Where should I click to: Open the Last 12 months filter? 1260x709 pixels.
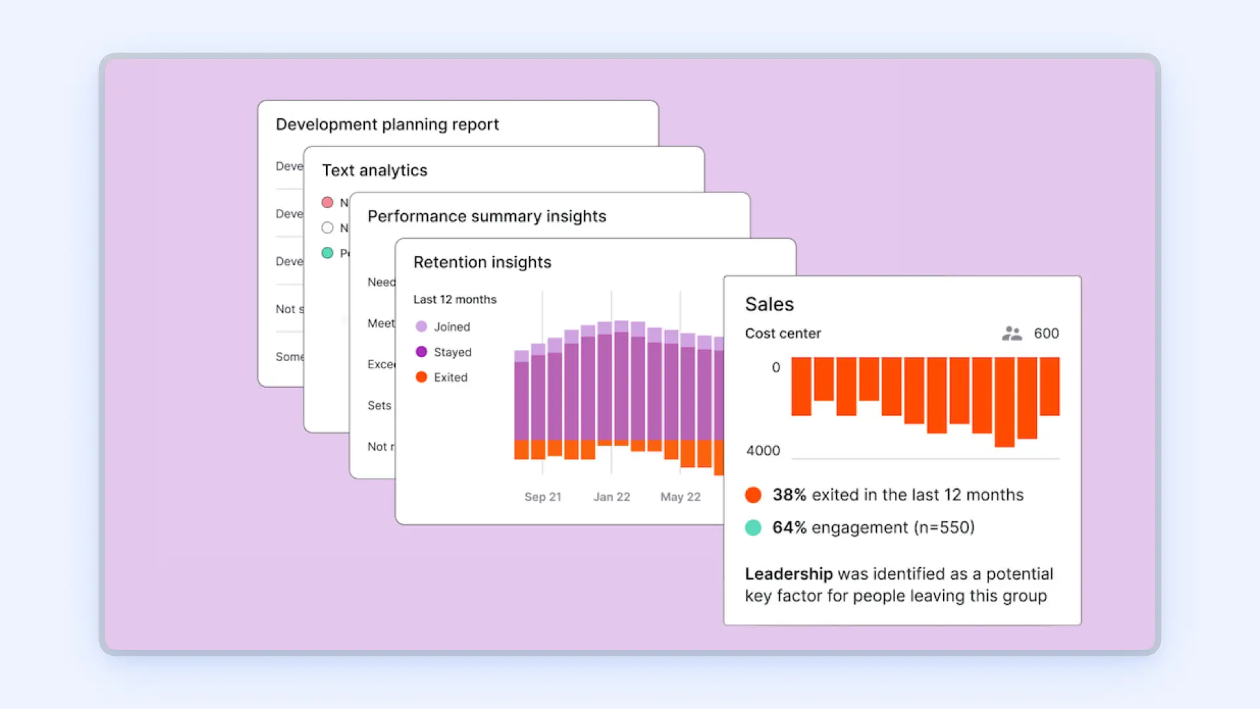(x=455, y=299)
